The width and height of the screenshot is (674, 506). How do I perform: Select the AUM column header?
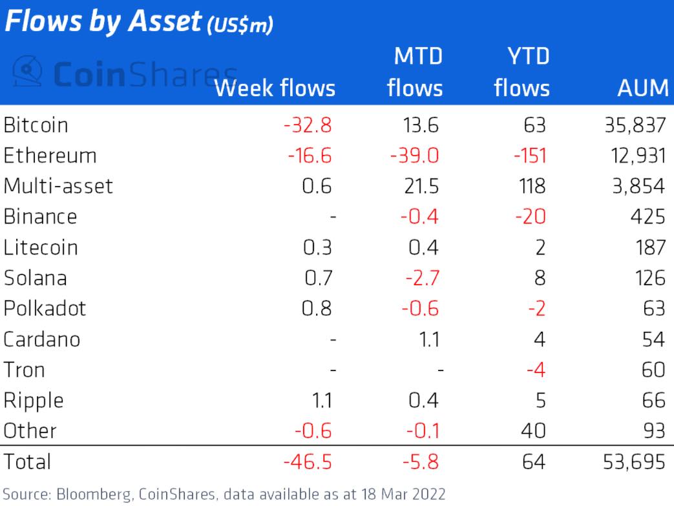coord(643,88)
